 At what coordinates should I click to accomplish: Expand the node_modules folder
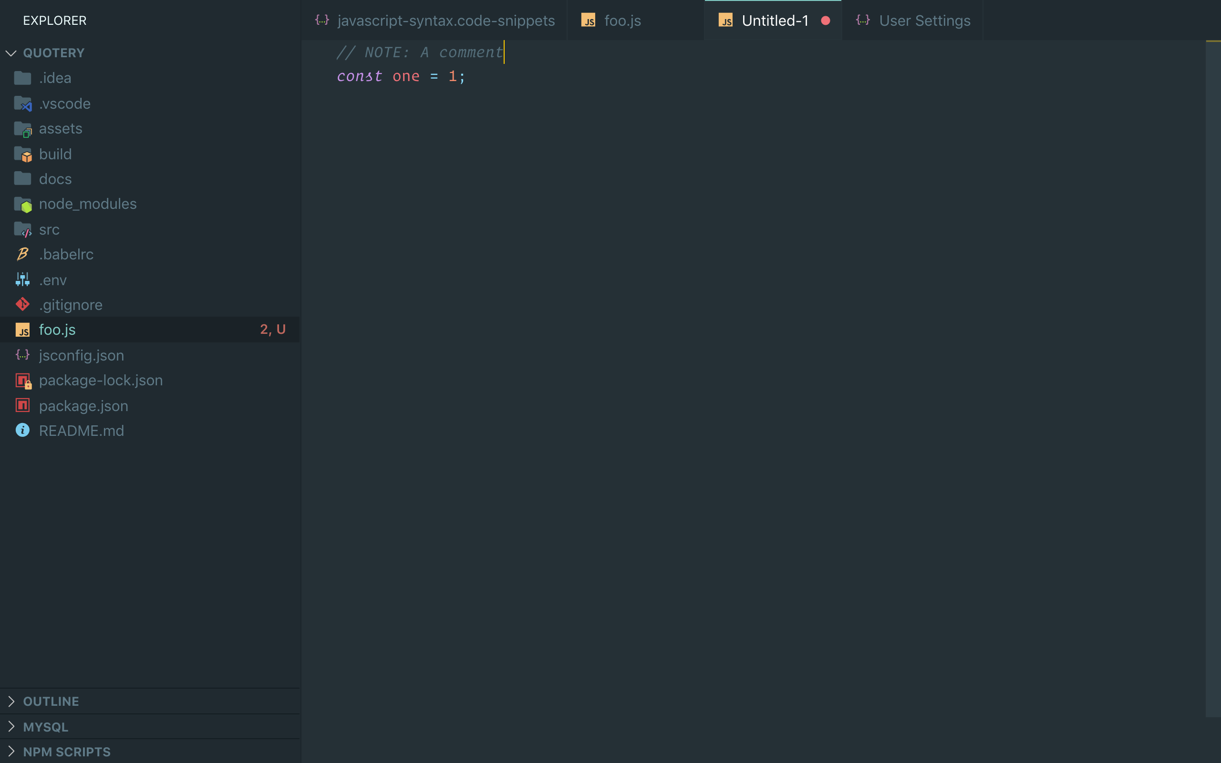(150, 204)
